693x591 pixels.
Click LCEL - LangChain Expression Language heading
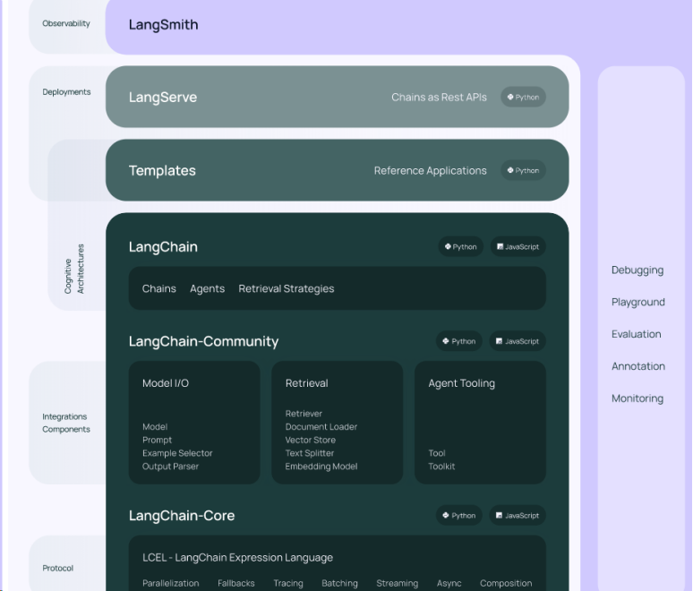click(237, 558)
